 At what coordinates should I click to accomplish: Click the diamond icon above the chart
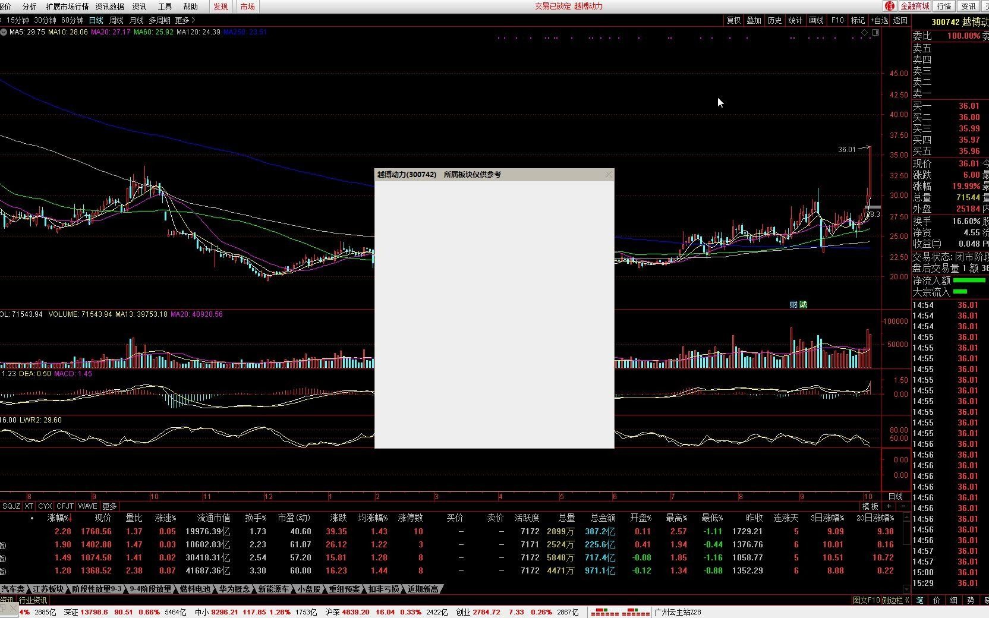[x=865, y=33]
